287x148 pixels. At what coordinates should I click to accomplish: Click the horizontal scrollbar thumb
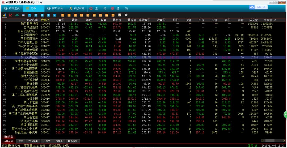coord(270,141)
